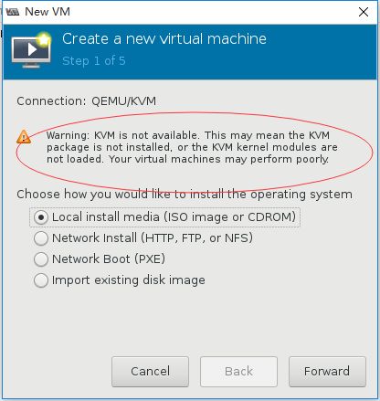Click the 'New VM' window title text
Screen dimensions: 380x401
point(47,12)
